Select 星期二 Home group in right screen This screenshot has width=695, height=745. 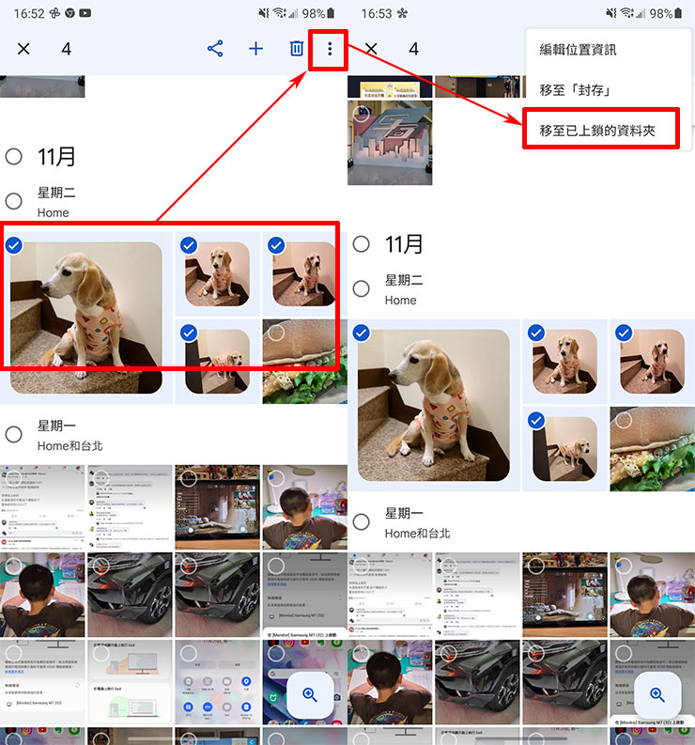click(362, 288)
